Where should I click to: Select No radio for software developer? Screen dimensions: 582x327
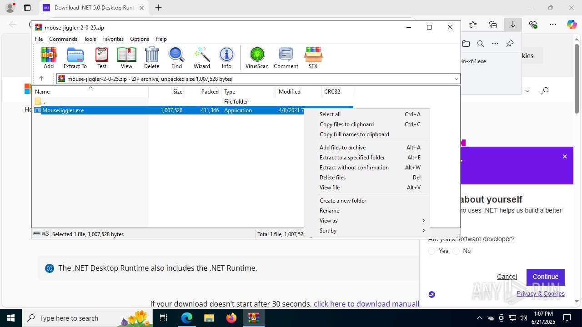coord(456,251)
